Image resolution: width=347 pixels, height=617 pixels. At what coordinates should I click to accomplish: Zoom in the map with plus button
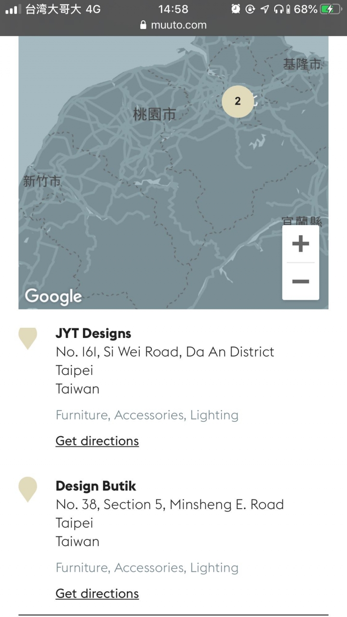tap(300, 244)
